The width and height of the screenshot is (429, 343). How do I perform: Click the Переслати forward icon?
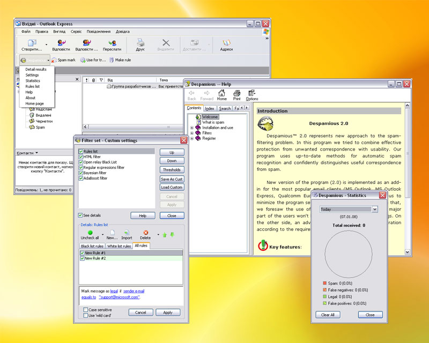[112, 43]
